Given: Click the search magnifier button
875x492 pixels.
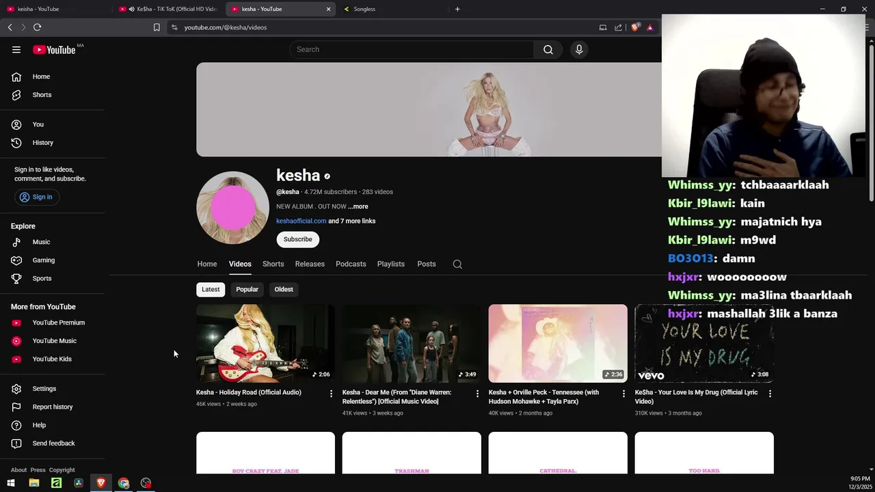Looking at the screenshot, I should pos(548,49).
